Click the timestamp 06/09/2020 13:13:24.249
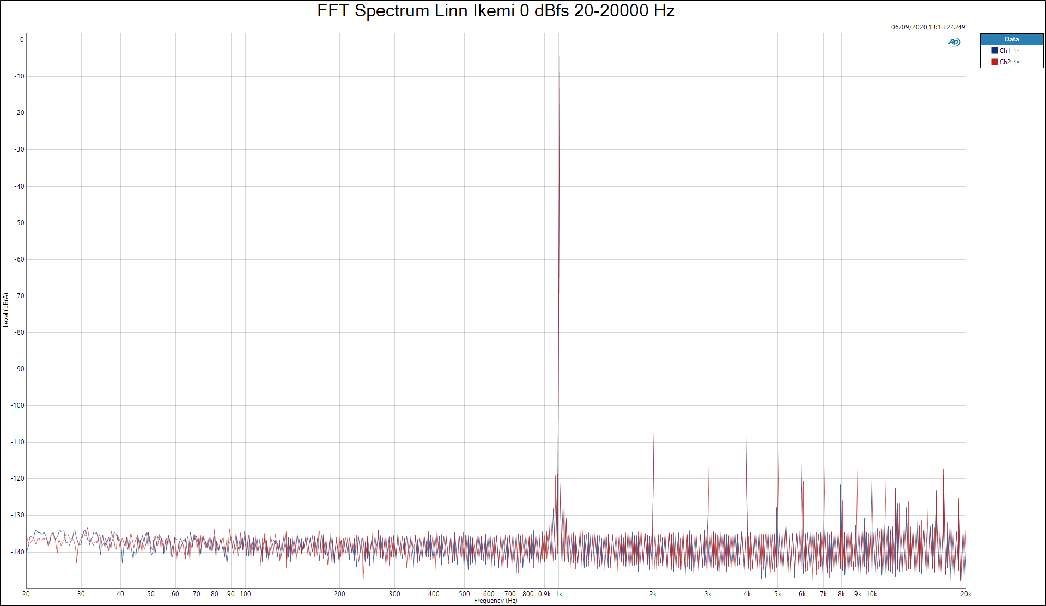 pyautogui.click(x=928, y=27)
